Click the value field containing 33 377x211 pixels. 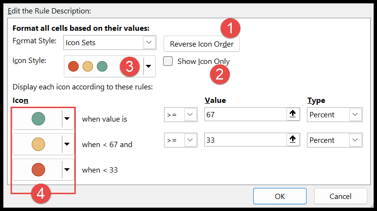pos(245,140)
